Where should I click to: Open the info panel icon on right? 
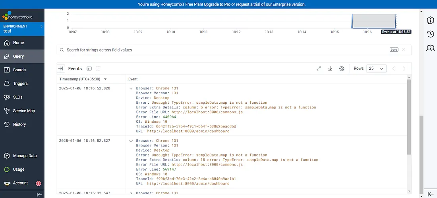(x=430, y=20)
